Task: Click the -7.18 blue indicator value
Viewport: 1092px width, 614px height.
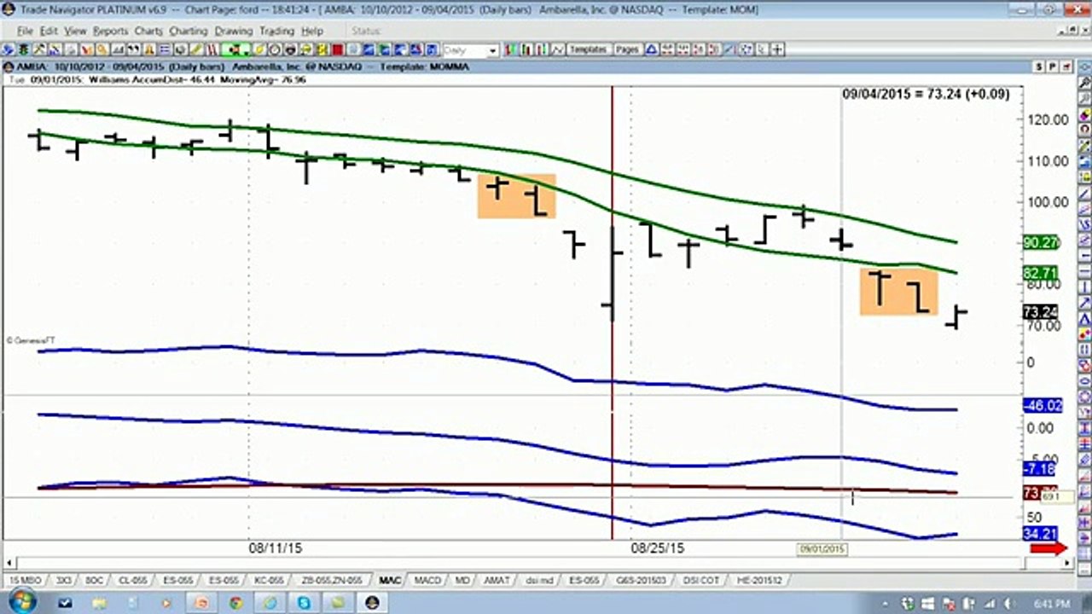Action: click(x=1039, y=469)
